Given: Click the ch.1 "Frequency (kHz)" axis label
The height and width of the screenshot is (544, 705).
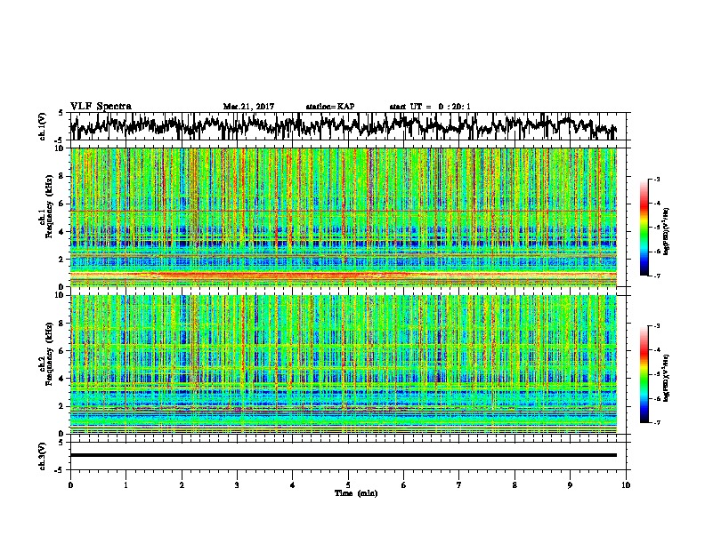Looking at the screenshot, I should [x=49, y=204].
